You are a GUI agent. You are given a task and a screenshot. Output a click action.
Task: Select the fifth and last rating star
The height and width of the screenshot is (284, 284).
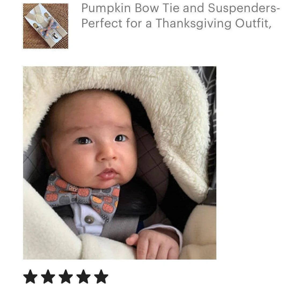[101, 276]
